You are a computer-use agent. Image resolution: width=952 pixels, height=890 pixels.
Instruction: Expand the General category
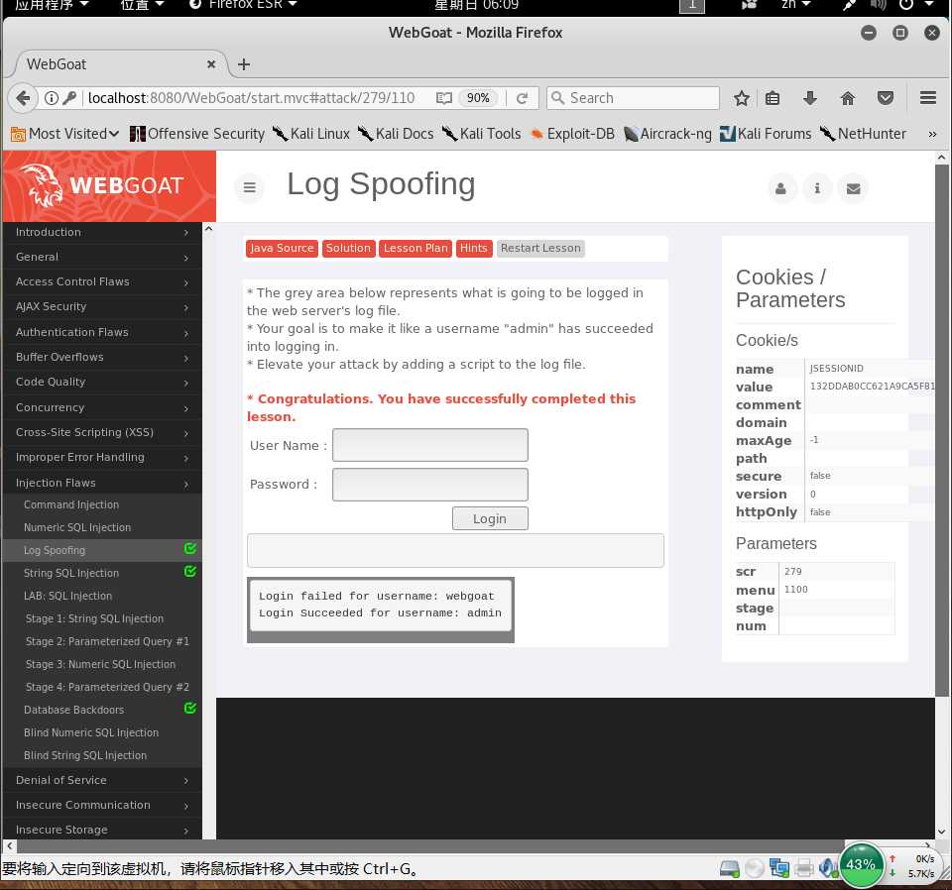pyautogui.click(x=102, y=257)
